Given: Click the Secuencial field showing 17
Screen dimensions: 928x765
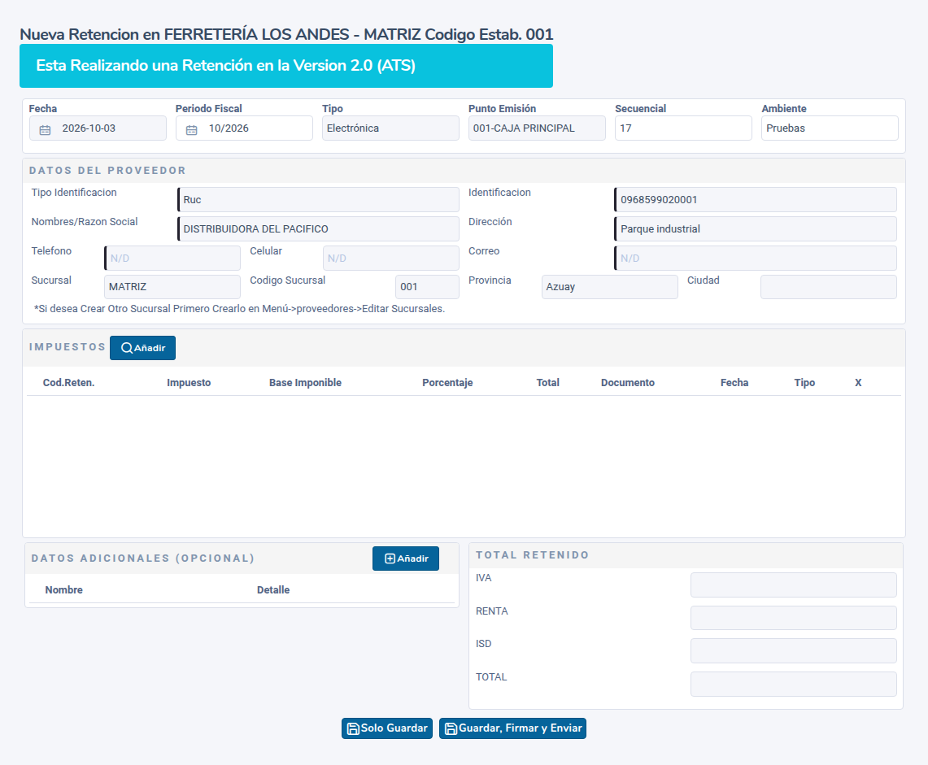Looking at the screenshot, I should point(683,128).
